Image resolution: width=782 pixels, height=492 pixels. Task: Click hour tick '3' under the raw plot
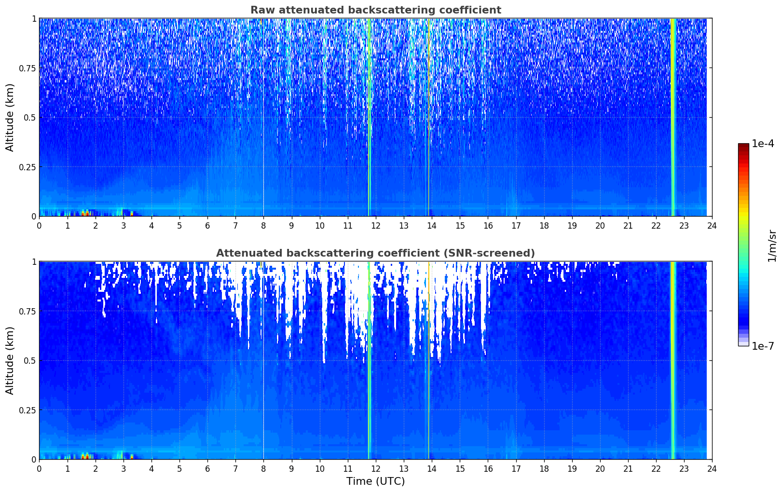click(123, 225)
